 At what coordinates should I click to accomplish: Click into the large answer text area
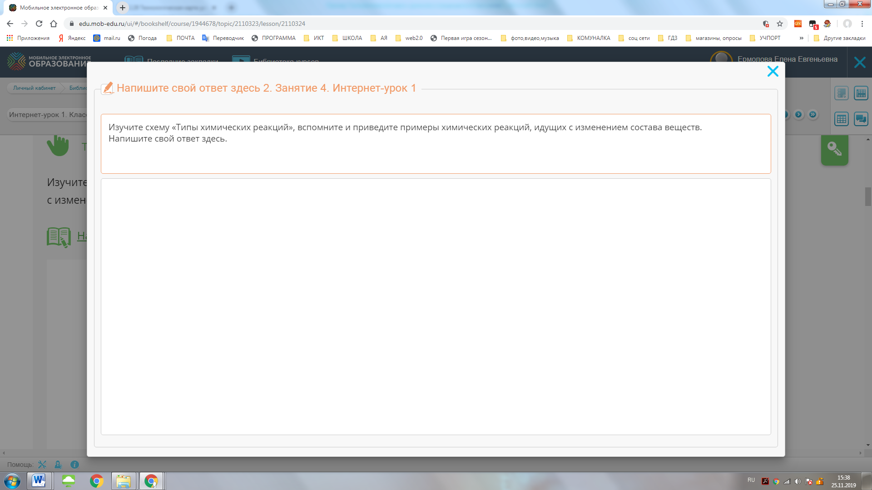[436, 306]
